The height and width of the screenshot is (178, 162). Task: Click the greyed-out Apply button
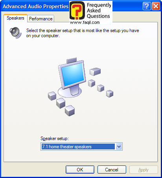pos(144,170)
